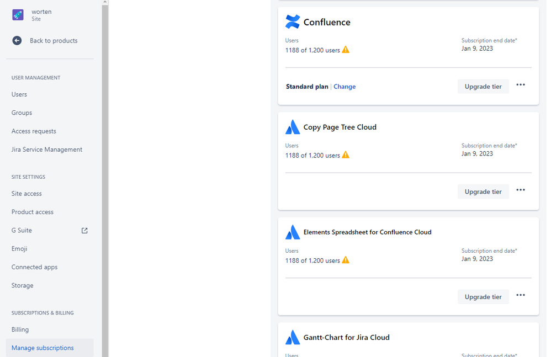Open more options menu for Confluence
Viewport: 551px width, 357px height.
pyautogui.click(x=521, y=85)
